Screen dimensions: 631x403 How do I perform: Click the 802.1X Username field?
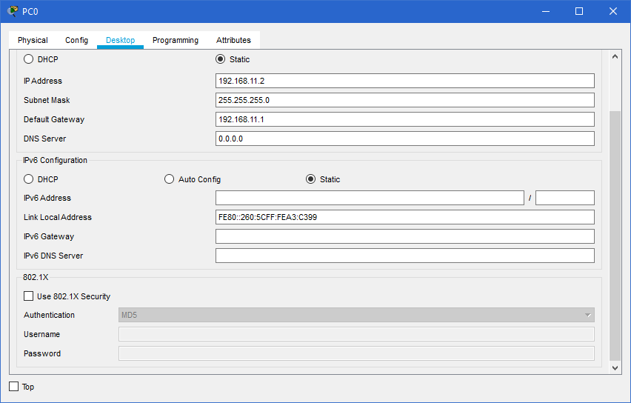click(356, 334)
